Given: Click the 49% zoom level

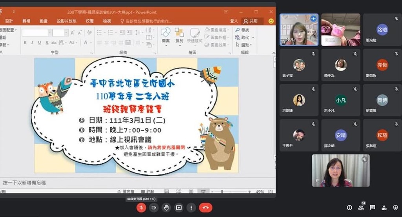Looking at the screenshot, I should pos(260,192).
